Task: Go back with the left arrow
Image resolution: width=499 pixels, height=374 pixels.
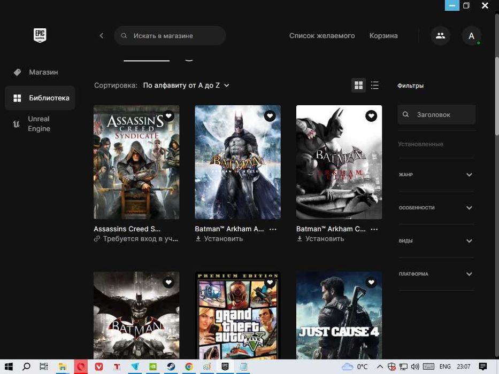Action: tap(102, 36)
